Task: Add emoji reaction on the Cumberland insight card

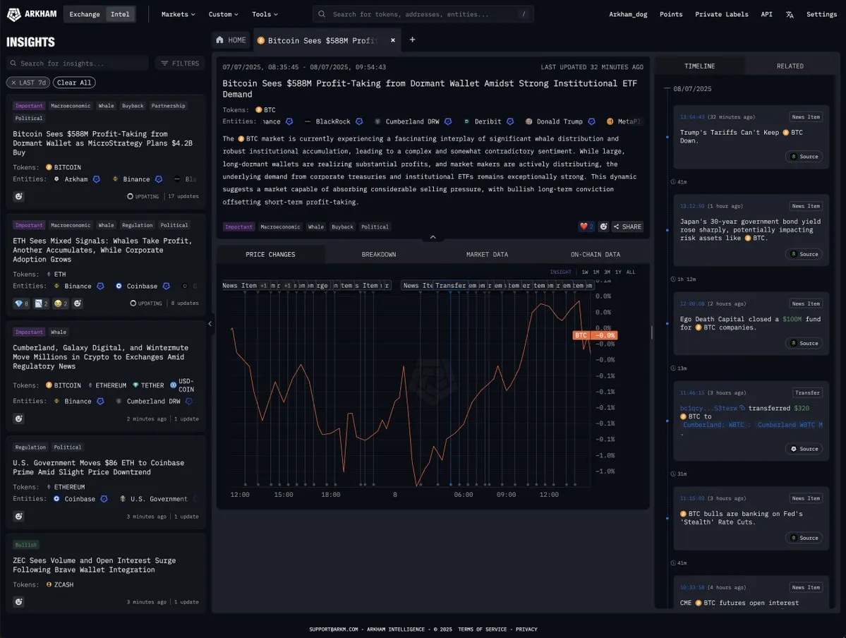Action: (x=19, y=419)
